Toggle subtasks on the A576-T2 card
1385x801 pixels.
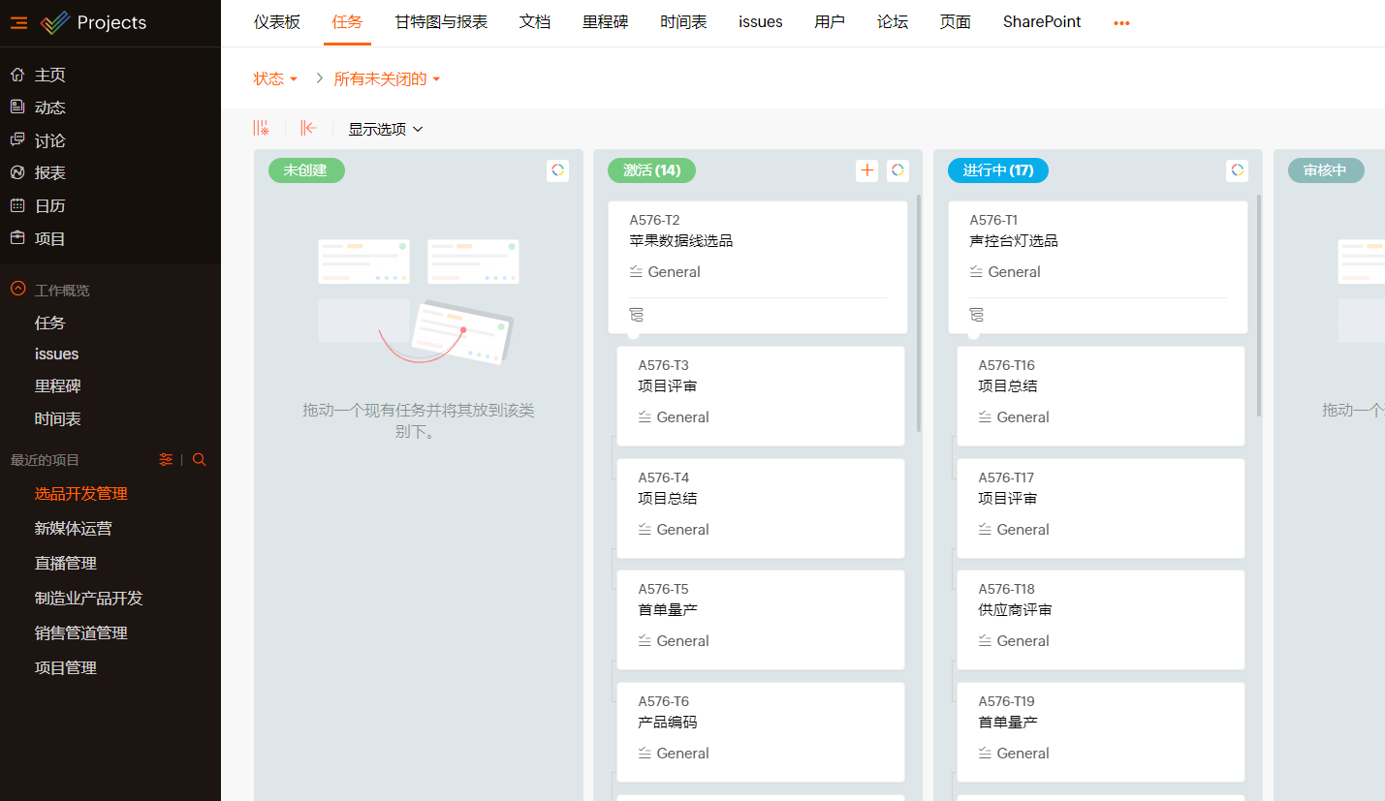(x=637, y=315)
